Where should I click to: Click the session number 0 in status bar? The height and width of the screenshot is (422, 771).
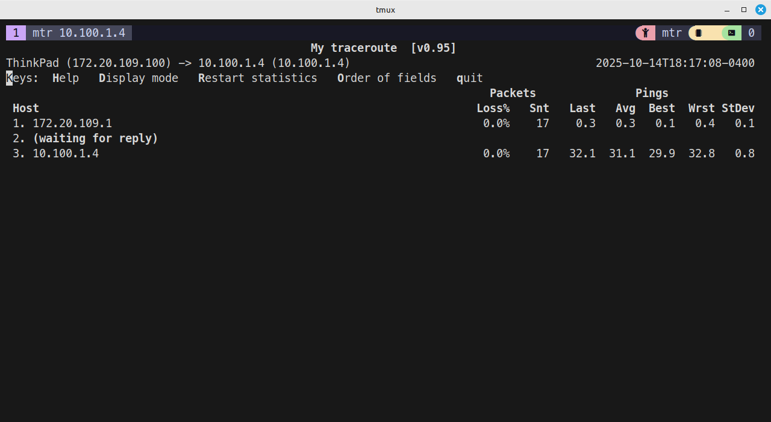pos(751,33)
